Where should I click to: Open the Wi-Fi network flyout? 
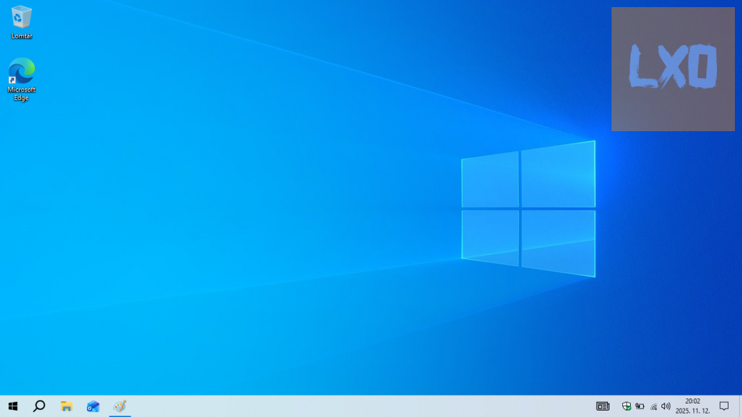click(653, 406)
